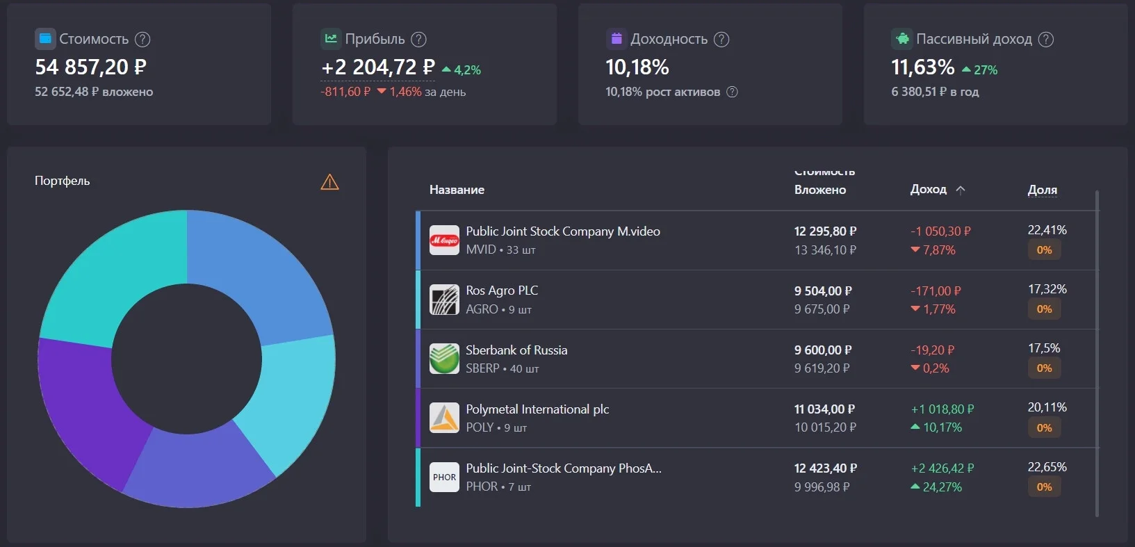
Task: Click the M.video company logo
Action: click(444, 240)
